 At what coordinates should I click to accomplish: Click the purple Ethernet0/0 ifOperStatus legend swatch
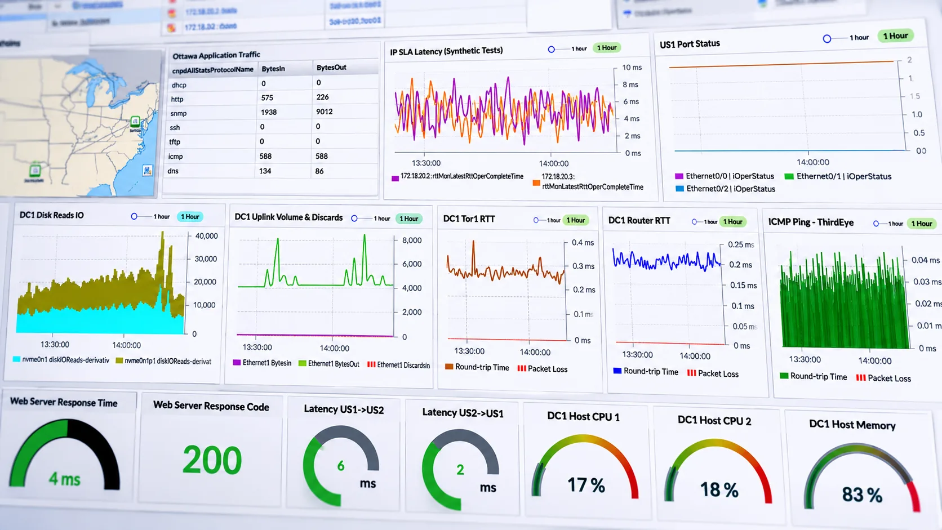click(x=679, y=176)
